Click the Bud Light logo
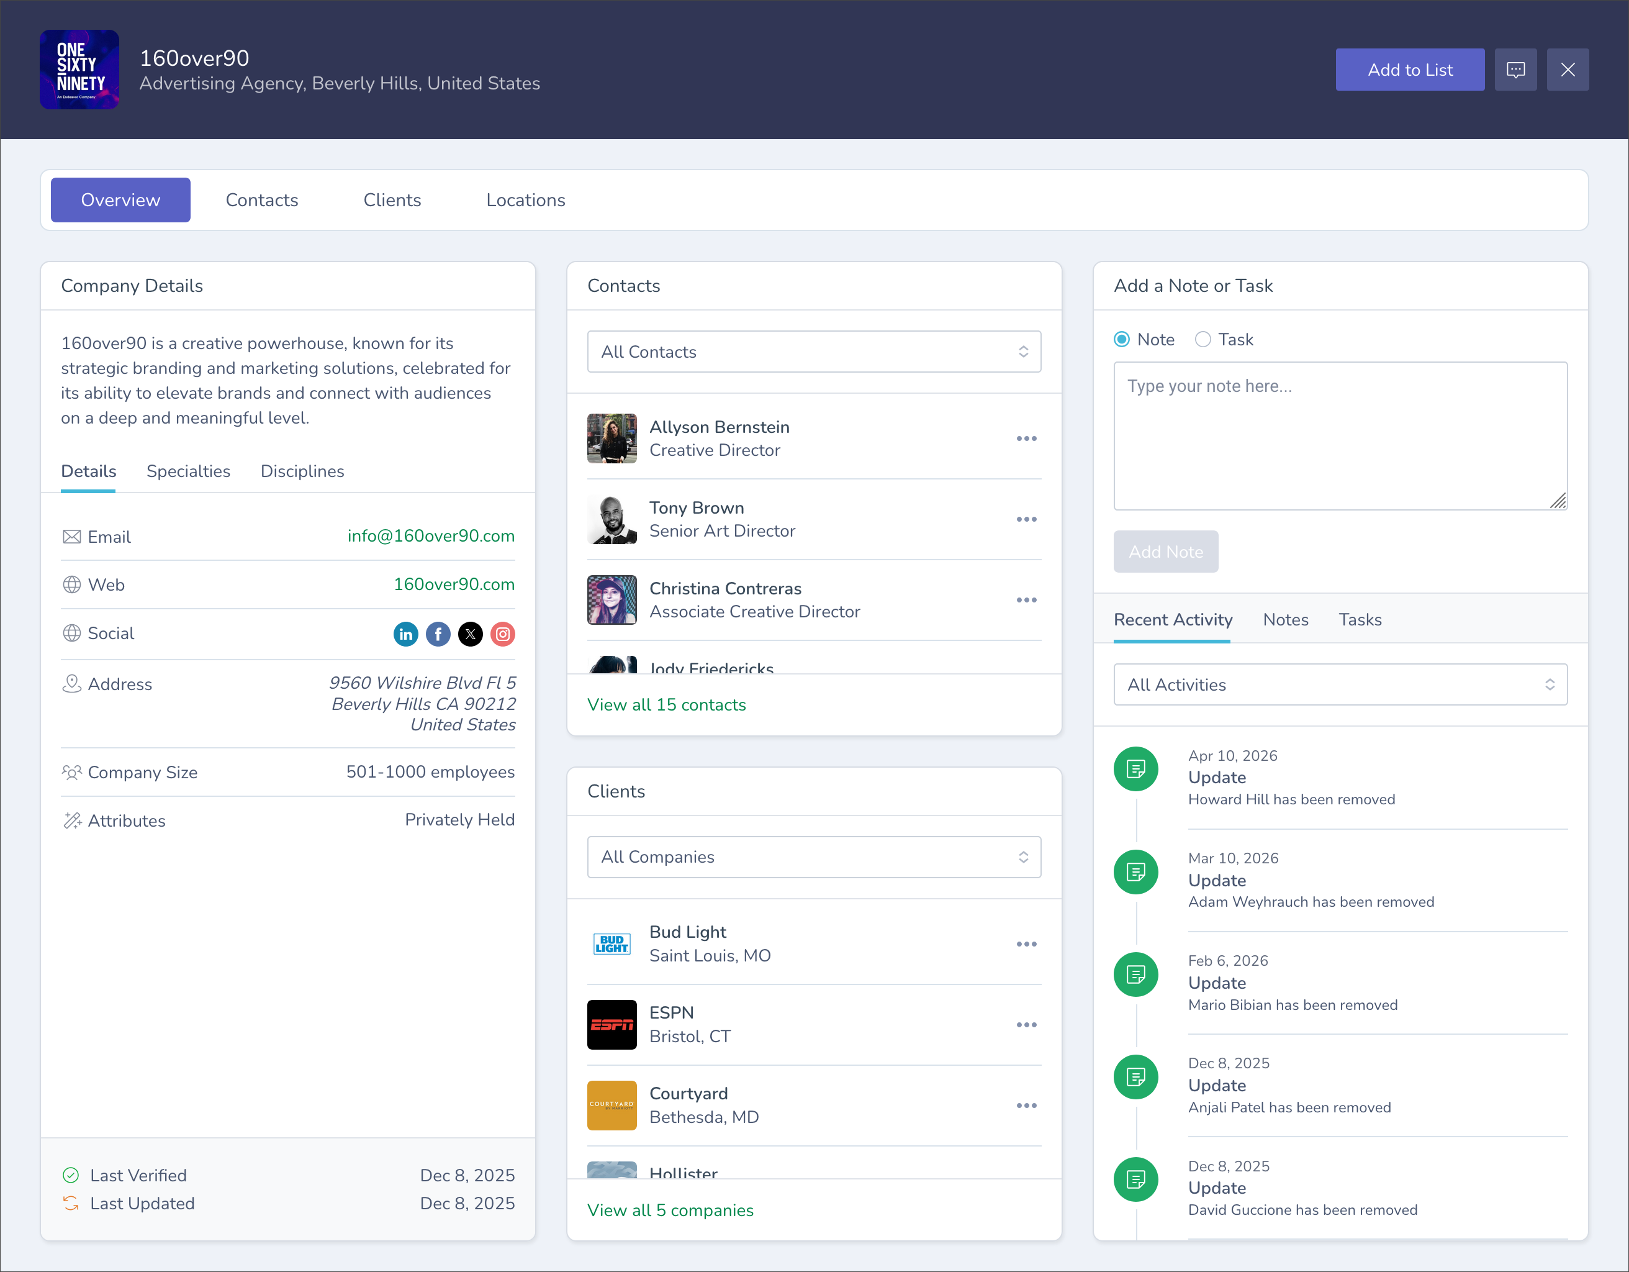This screenshot has height=1272, width=1629. point(611,943)
